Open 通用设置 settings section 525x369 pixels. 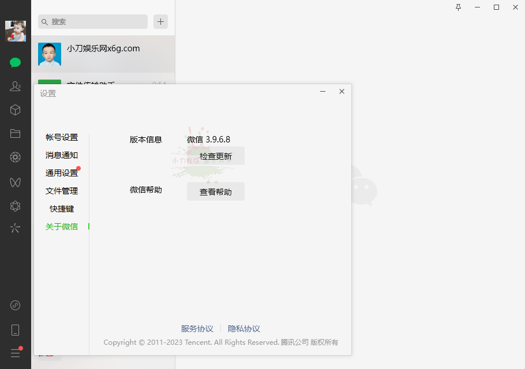(62, 172)
